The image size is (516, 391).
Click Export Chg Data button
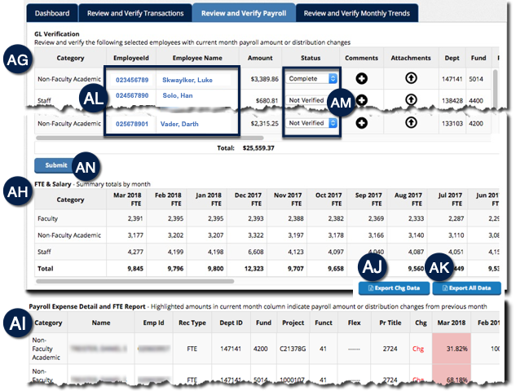pos(393,288)
